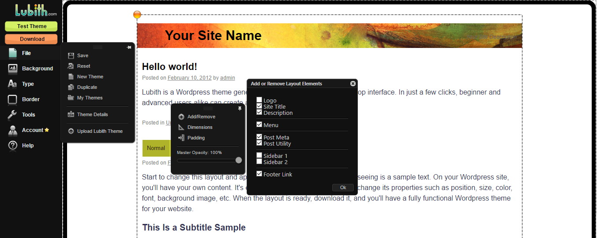This screenshot has width=597, height=238.
Task: Open the Background menu
Action: pyautogui.click(x=38, y=69)
